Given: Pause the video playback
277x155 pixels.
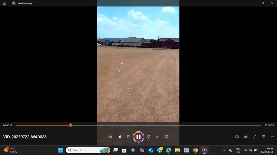Looking at the screenshot, I should click(x=138, y=137).
